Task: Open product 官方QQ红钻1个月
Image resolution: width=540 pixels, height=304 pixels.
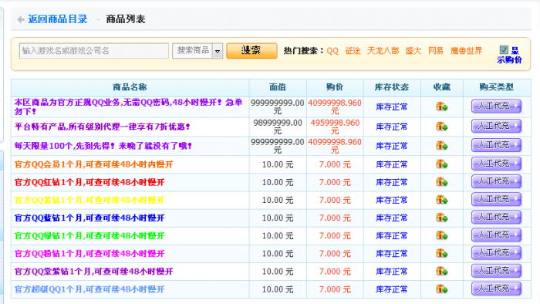Action: click(89, 182)
